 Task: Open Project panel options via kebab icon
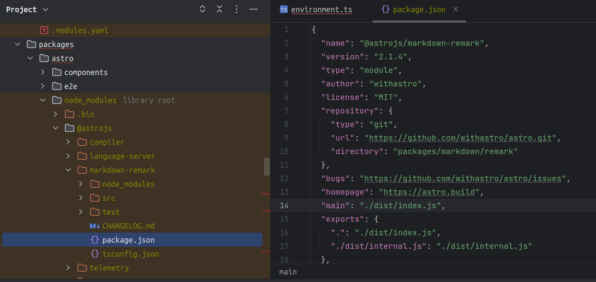(236, 9)
